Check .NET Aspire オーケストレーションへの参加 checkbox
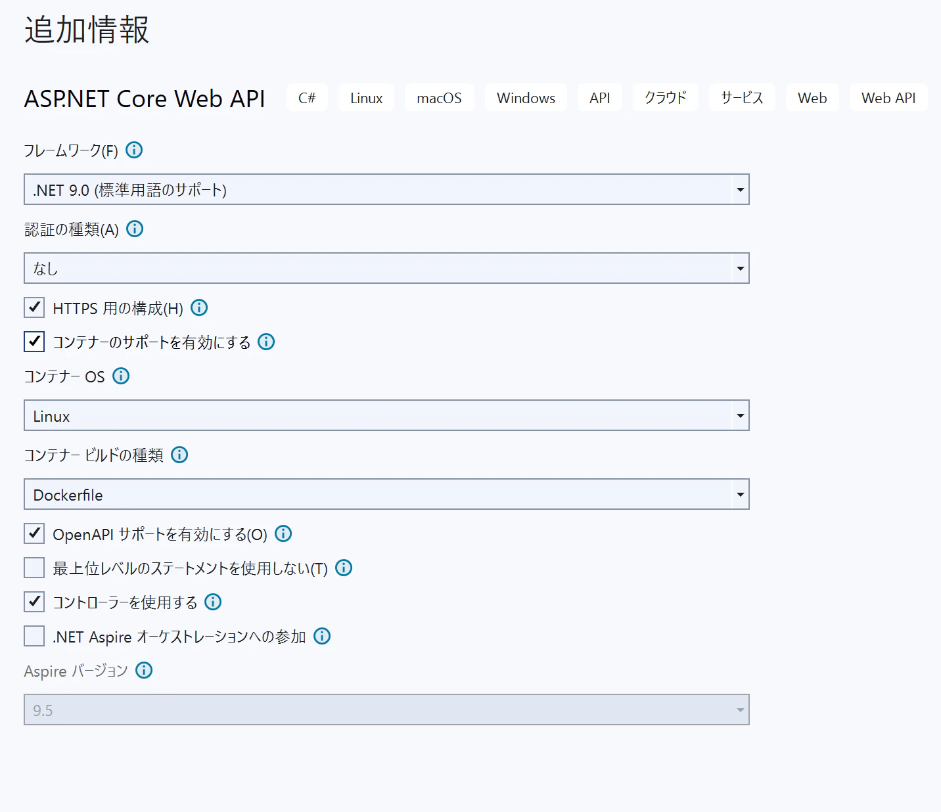 (34, 636)
